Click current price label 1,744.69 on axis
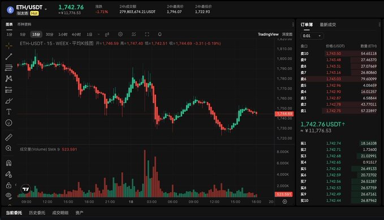384x220 pixels. 284,114
